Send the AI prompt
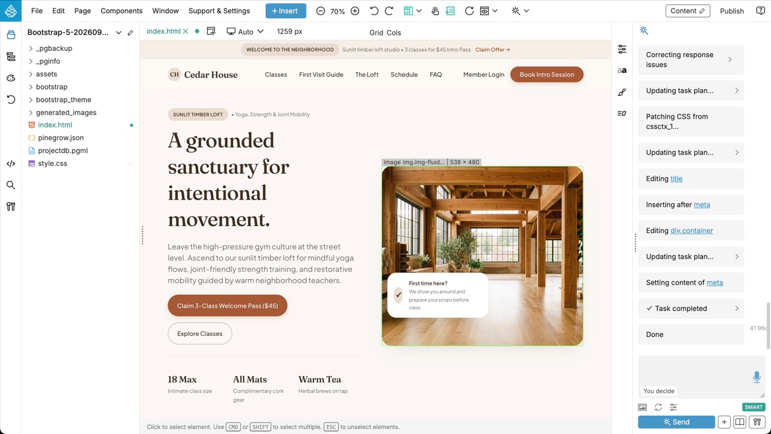771x434 pixels. [676, 422]
